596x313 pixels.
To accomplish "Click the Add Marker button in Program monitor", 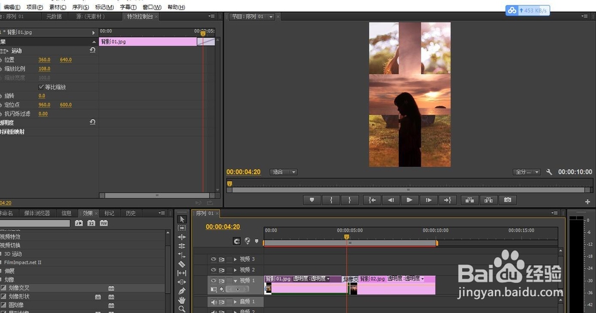I will coord(312,200).
